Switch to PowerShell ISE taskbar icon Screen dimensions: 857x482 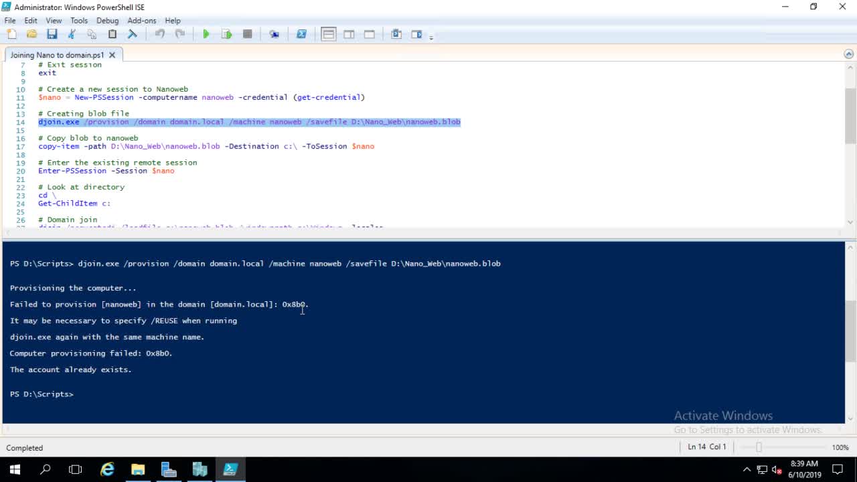[x=230, y=469]
